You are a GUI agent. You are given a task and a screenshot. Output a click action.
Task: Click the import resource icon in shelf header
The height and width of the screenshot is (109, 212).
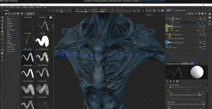click(x=18, y=14)
